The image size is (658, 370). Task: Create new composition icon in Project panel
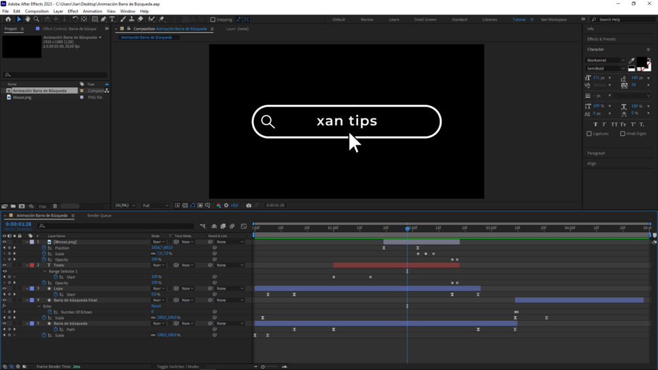click(x=22, y=206)
